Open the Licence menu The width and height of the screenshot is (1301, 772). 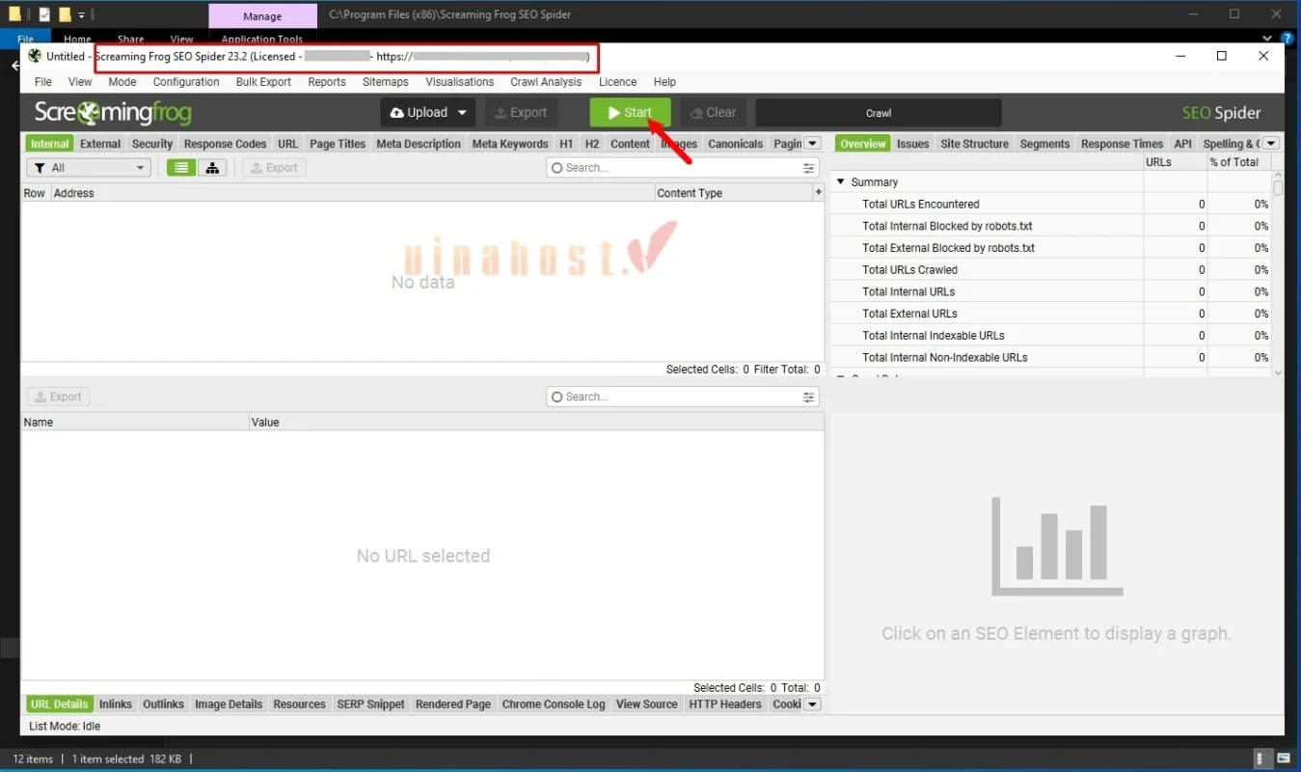(x=618, y=82)
